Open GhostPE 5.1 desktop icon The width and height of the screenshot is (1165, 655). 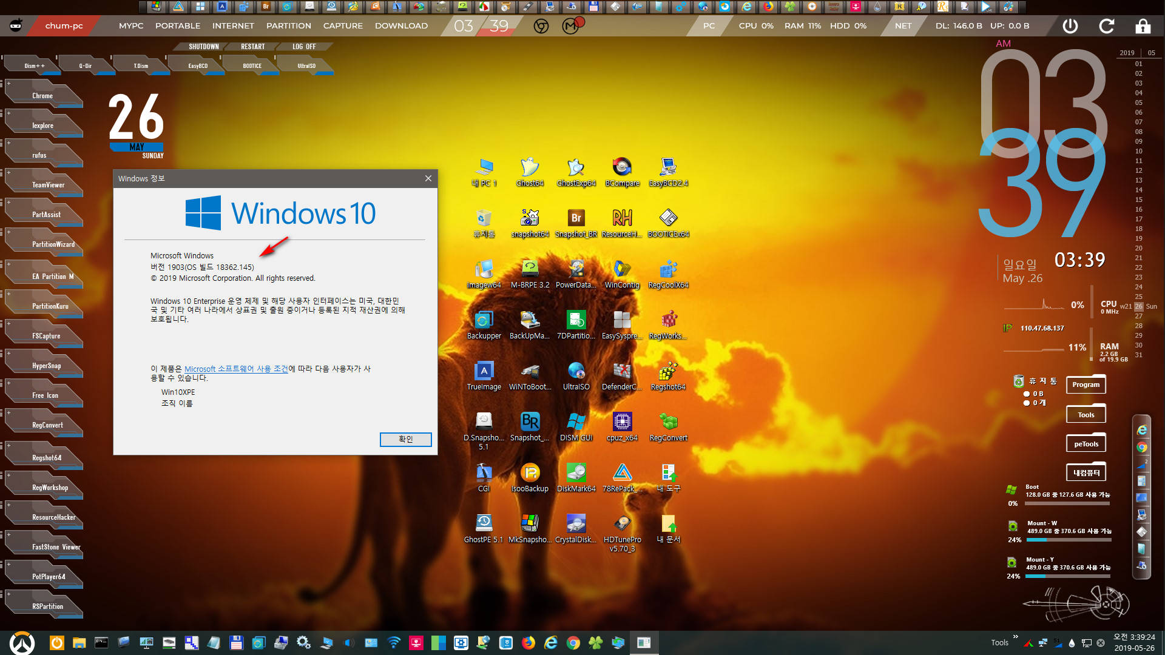[484, 528]
